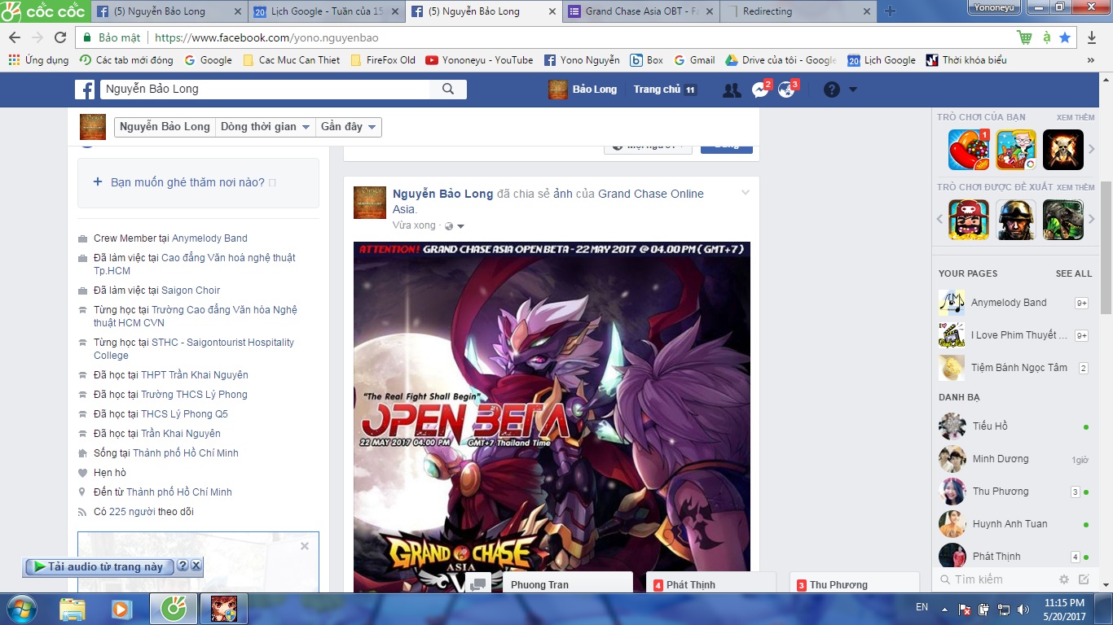Screen dimensions: 1113x625
Task: Go to 'Trang chủ' home in Facebook header
Action: [657, 90]
